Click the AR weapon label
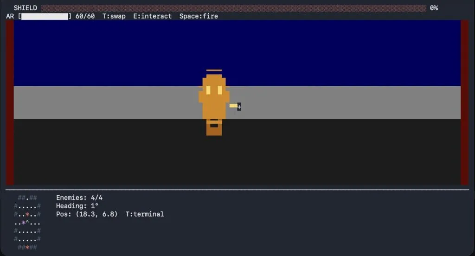The image size is (475, 256). 10,16
